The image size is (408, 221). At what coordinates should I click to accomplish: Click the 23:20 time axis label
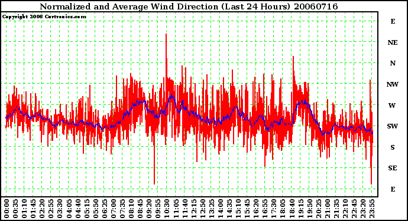(x=363, y=209)
